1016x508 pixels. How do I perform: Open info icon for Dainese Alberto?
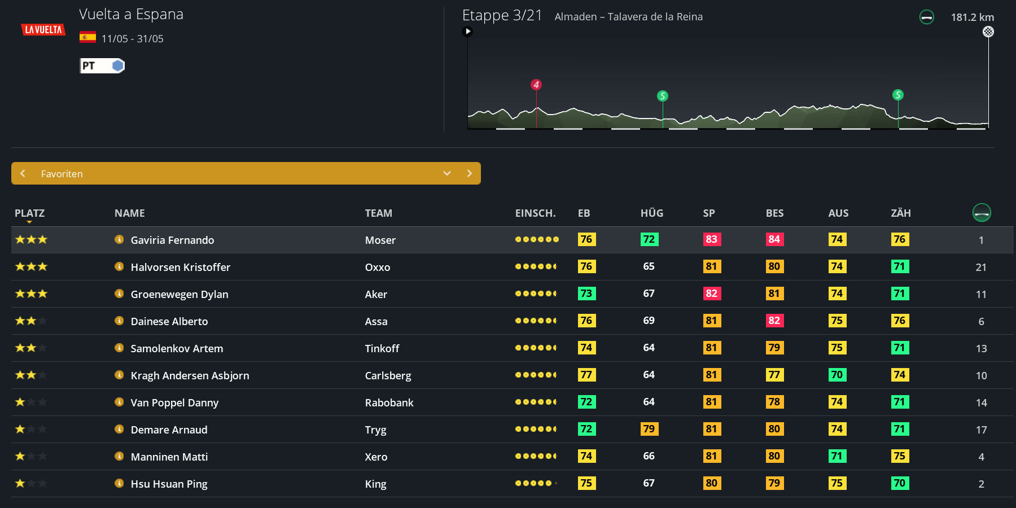point(119,321)
